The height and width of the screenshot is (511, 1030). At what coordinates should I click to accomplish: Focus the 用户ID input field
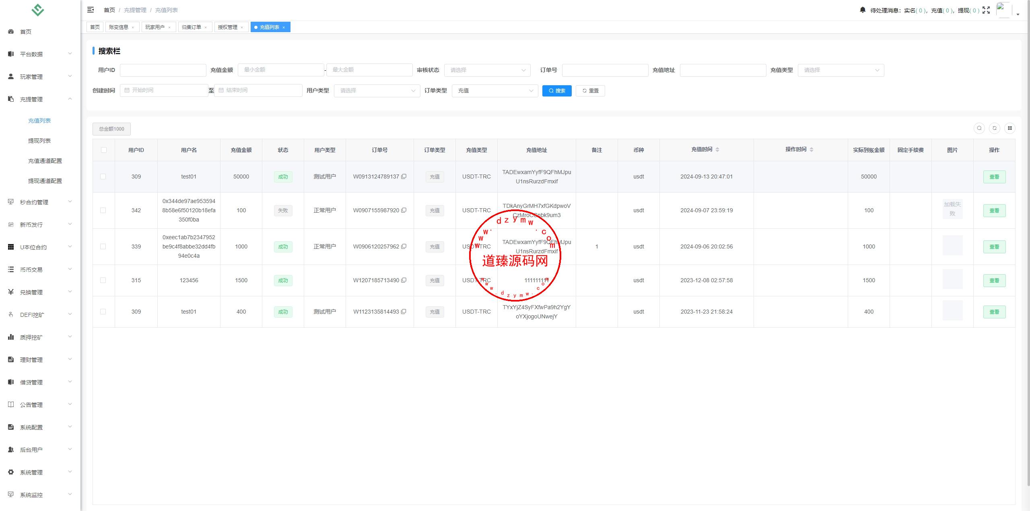[163, 70]
